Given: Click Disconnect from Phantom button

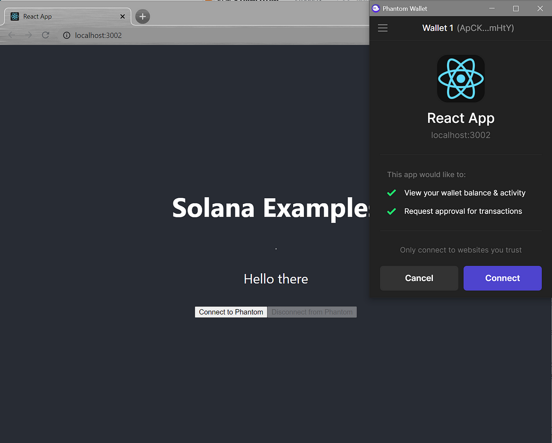Looking at the screenshot, I should [312, 312].
